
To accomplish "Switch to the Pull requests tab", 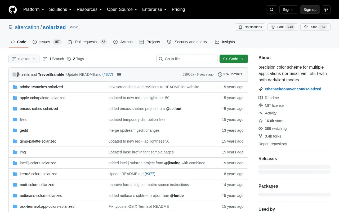I will (x=87, y=42).
